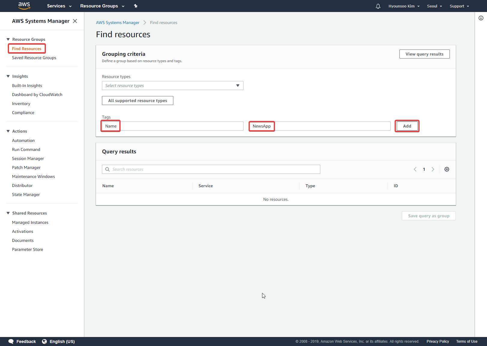This screenshot has height=346, width=487.
Task: Open Saved Resource Groups
Action: point(34,58)
